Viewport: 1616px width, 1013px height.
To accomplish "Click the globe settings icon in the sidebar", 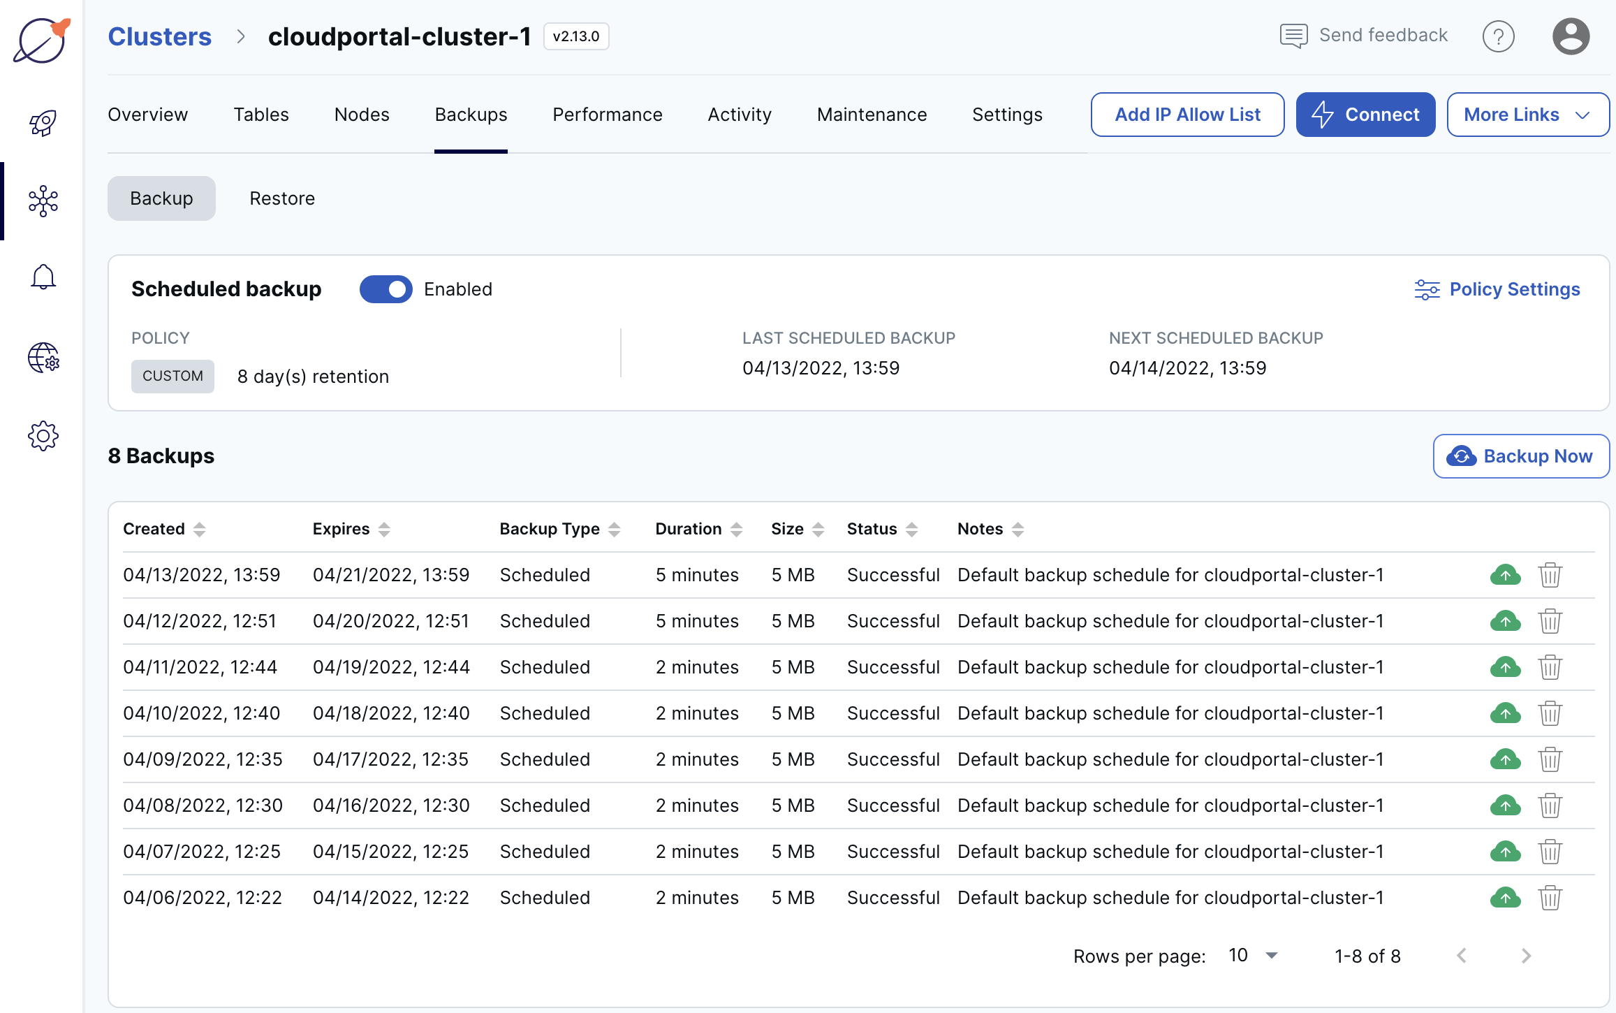I will coord(43,359).
